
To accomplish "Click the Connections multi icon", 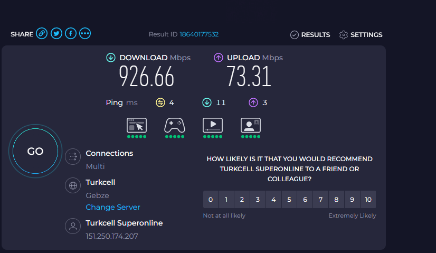I will tap(73, 157).
